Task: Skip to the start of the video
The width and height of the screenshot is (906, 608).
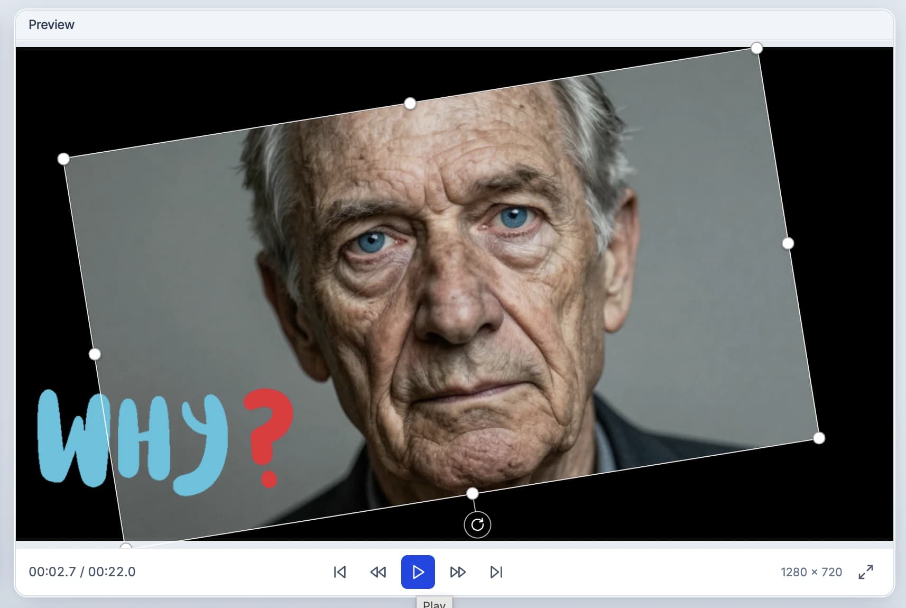Action: point(340,572)
